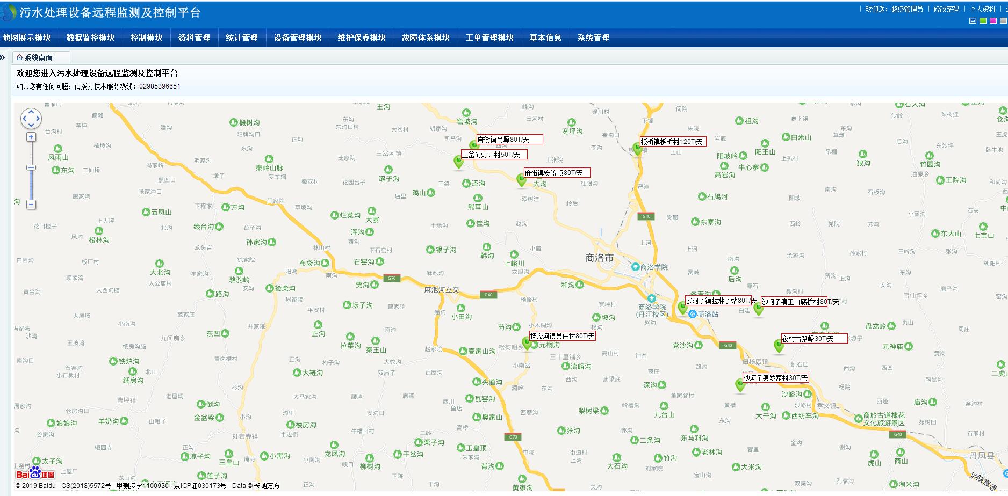Click the map zoom out minus button
This screenshot has width=1008, height=496.
pyautogui.click(x=31, y=205)
